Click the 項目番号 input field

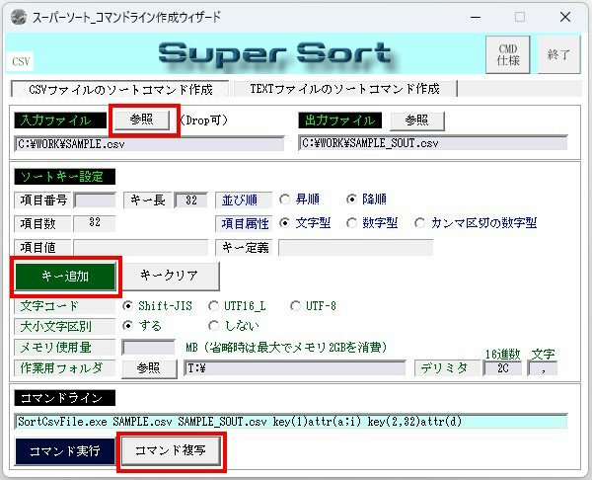[x=95, y=200]
